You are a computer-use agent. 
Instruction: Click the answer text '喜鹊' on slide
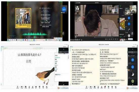[29, 61]
